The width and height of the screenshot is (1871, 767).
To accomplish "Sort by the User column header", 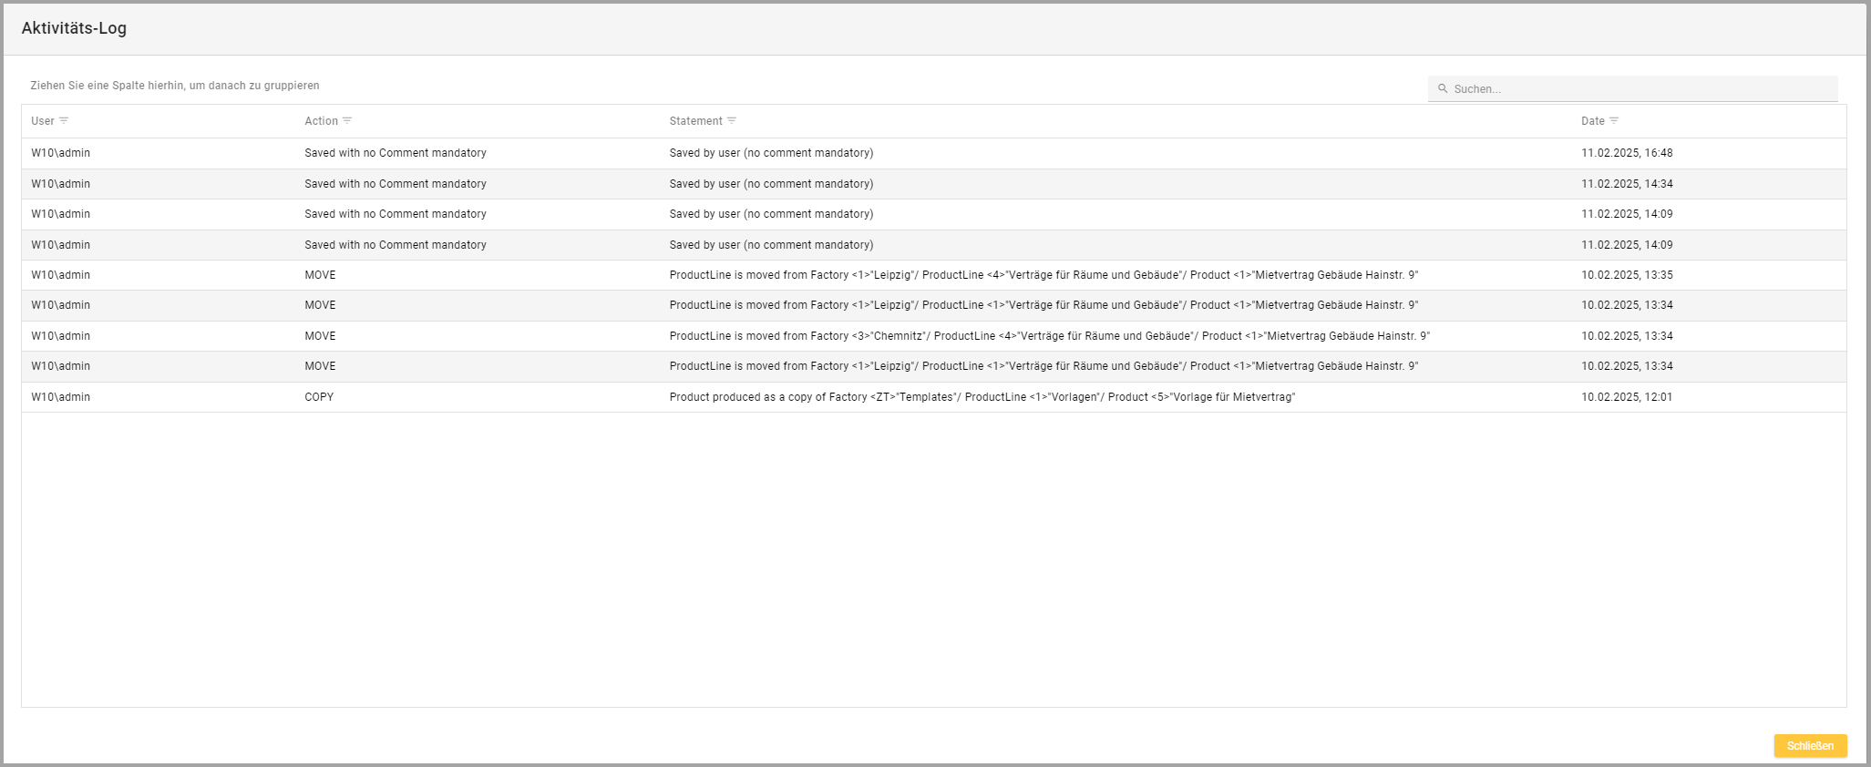I will pos(43,121).
